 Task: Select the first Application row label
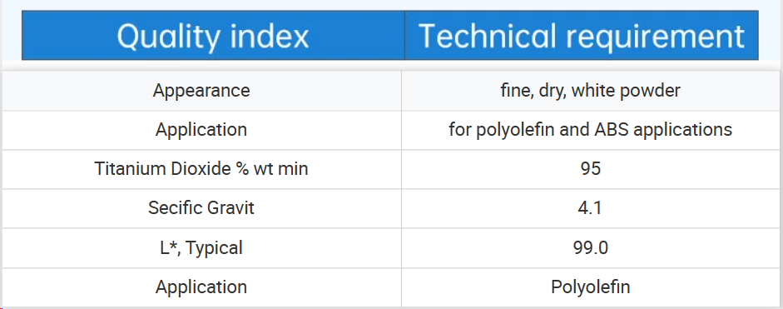coord(201,129)
